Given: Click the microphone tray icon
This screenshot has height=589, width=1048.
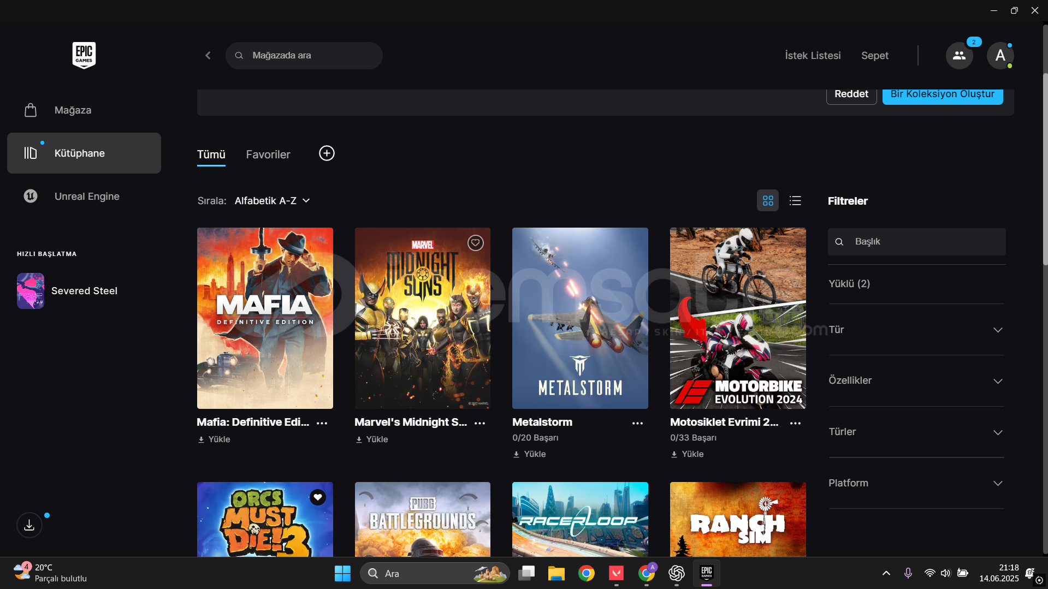Looking at the screenshot, I should pos(908,573).
